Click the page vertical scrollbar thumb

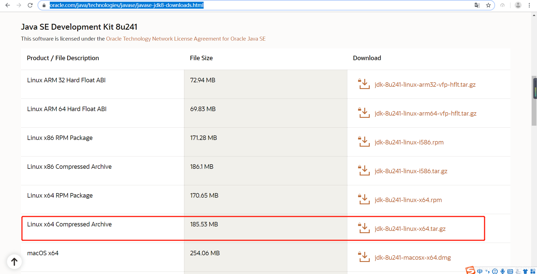click(x=534, y=101)
